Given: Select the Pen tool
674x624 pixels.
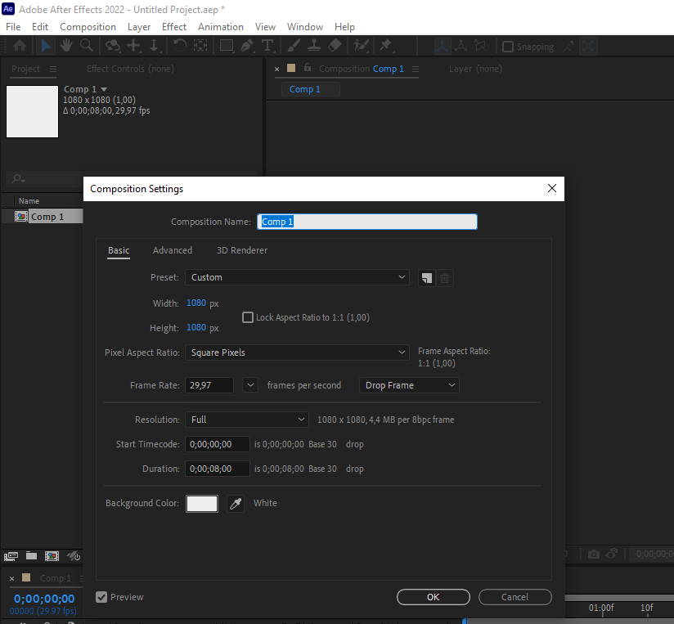Looking at the screenshot, I should [x=247, y=46].
